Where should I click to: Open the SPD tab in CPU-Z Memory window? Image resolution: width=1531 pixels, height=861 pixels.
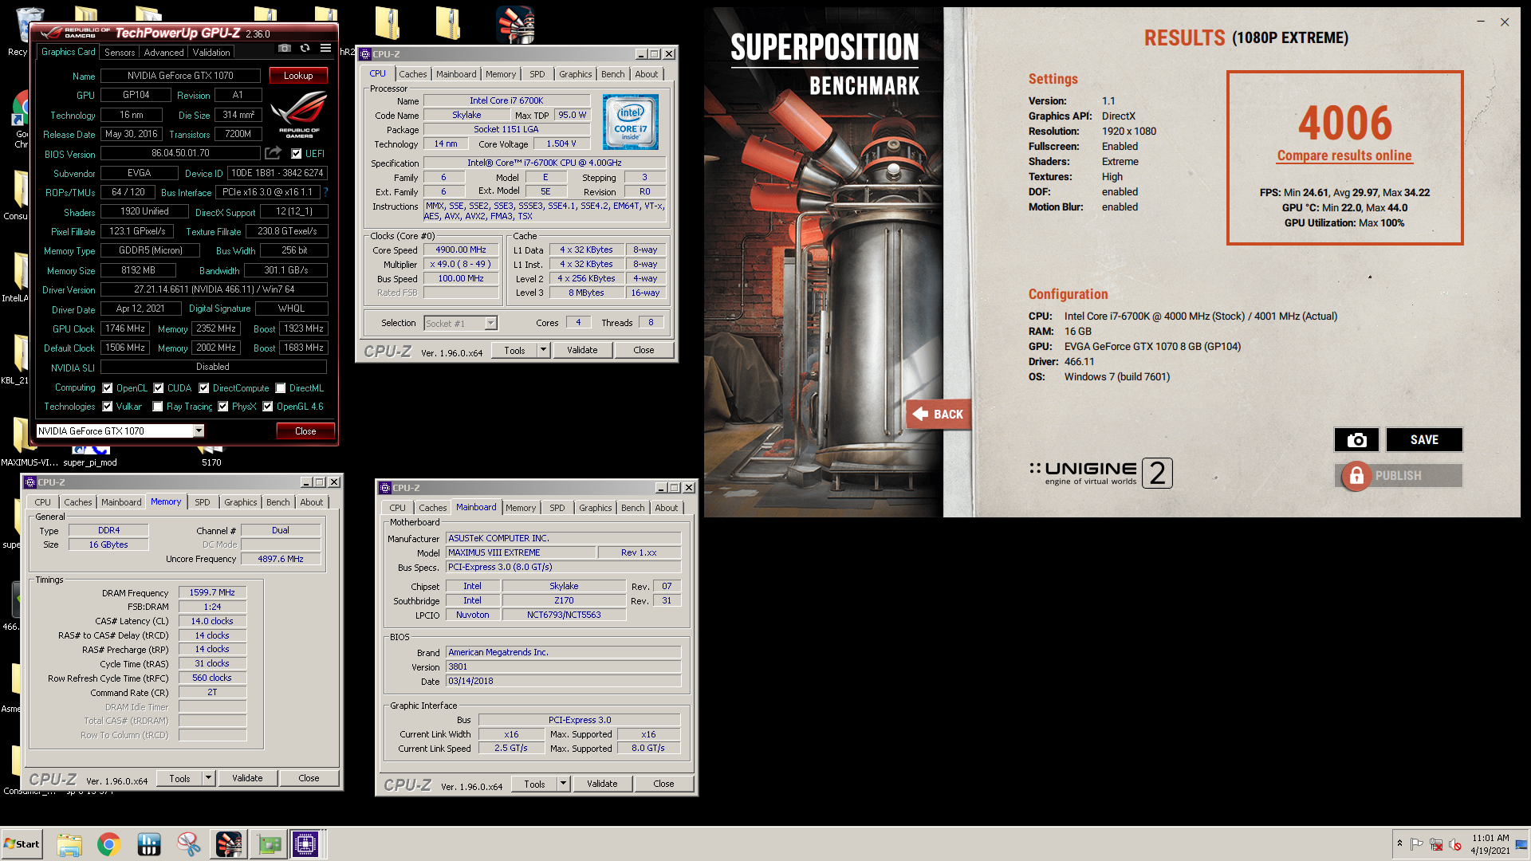203,502
